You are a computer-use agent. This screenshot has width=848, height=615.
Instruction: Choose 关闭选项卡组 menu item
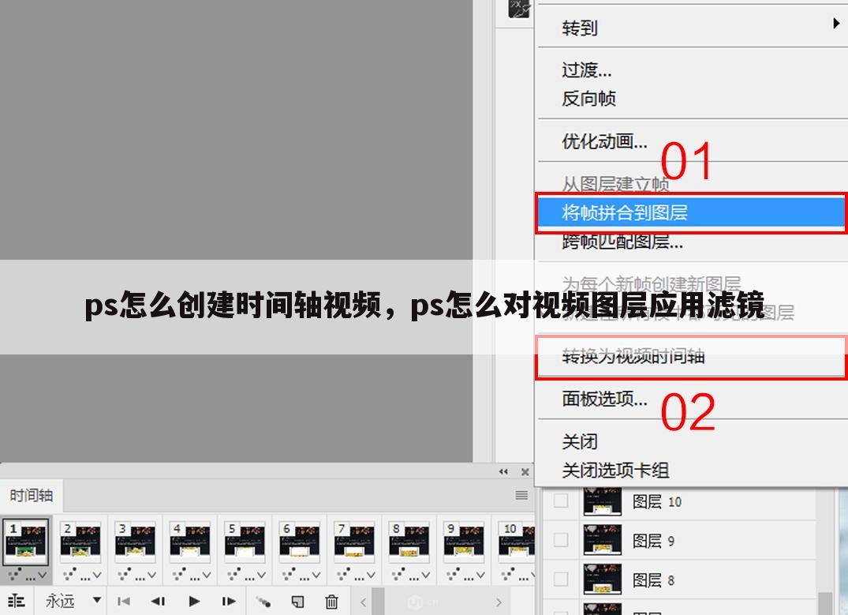coord(692,470)
